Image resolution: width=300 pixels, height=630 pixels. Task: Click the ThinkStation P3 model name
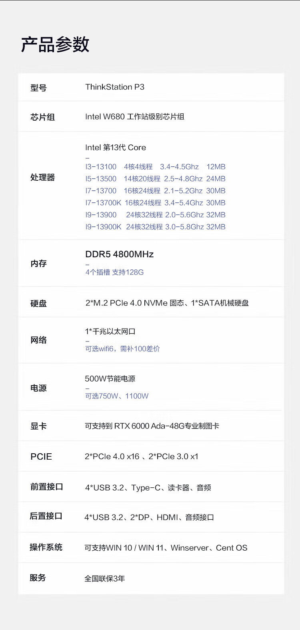(115, 87)
